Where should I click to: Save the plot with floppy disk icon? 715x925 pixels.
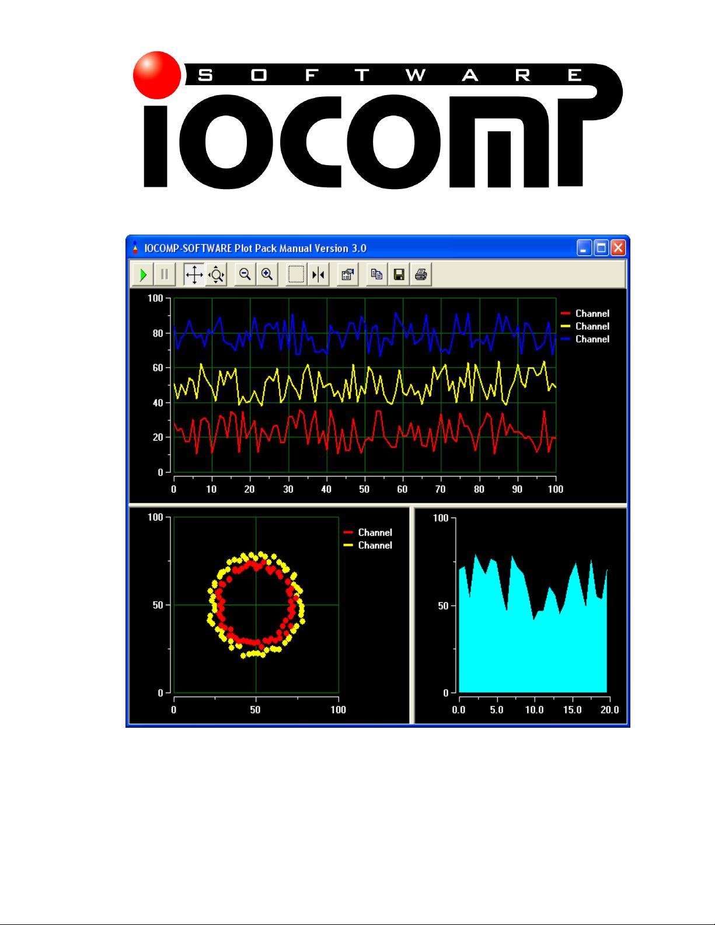(399, 274)
